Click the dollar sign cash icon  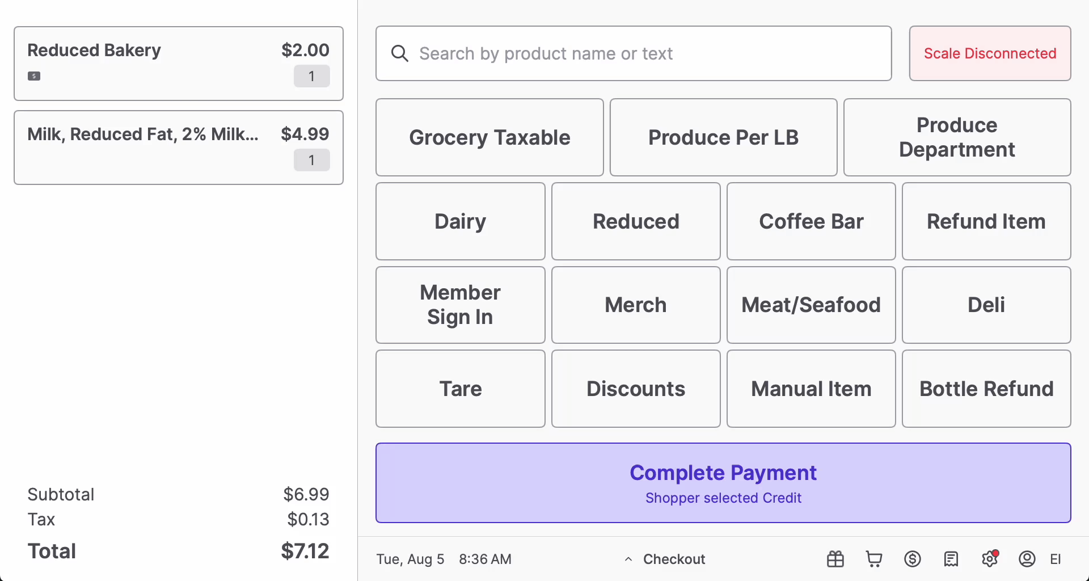912,559
